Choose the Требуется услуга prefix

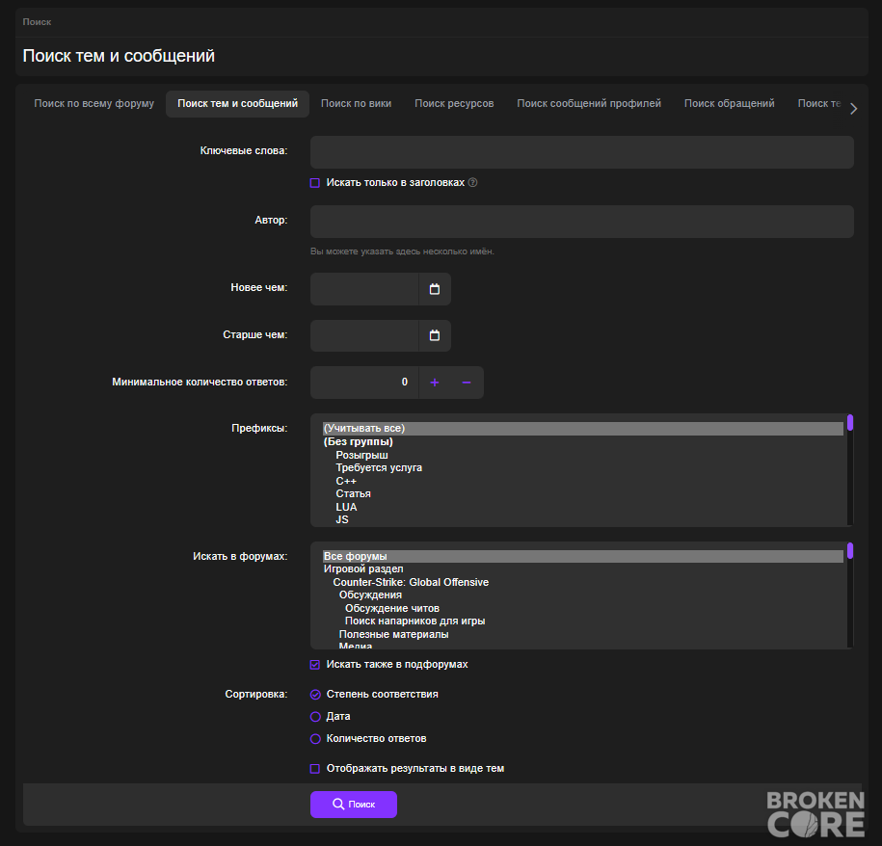[x=583, y=467]
